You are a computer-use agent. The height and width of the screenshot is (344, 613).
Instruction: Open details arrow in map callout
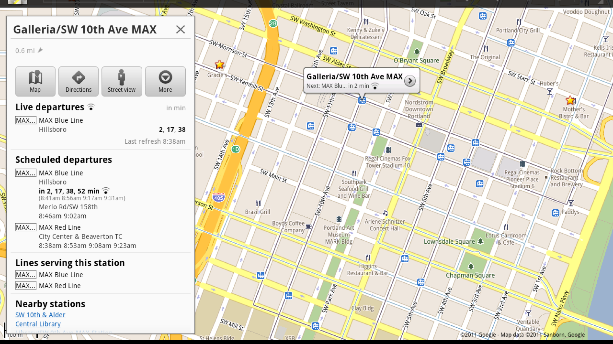pyautogui.click(x=410, y=81)
